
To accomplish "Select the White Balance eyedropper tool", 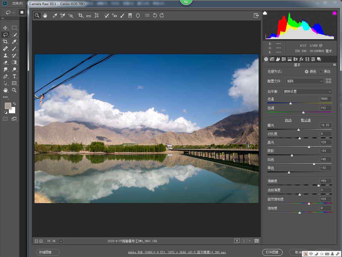I will [x=55, y=15].
